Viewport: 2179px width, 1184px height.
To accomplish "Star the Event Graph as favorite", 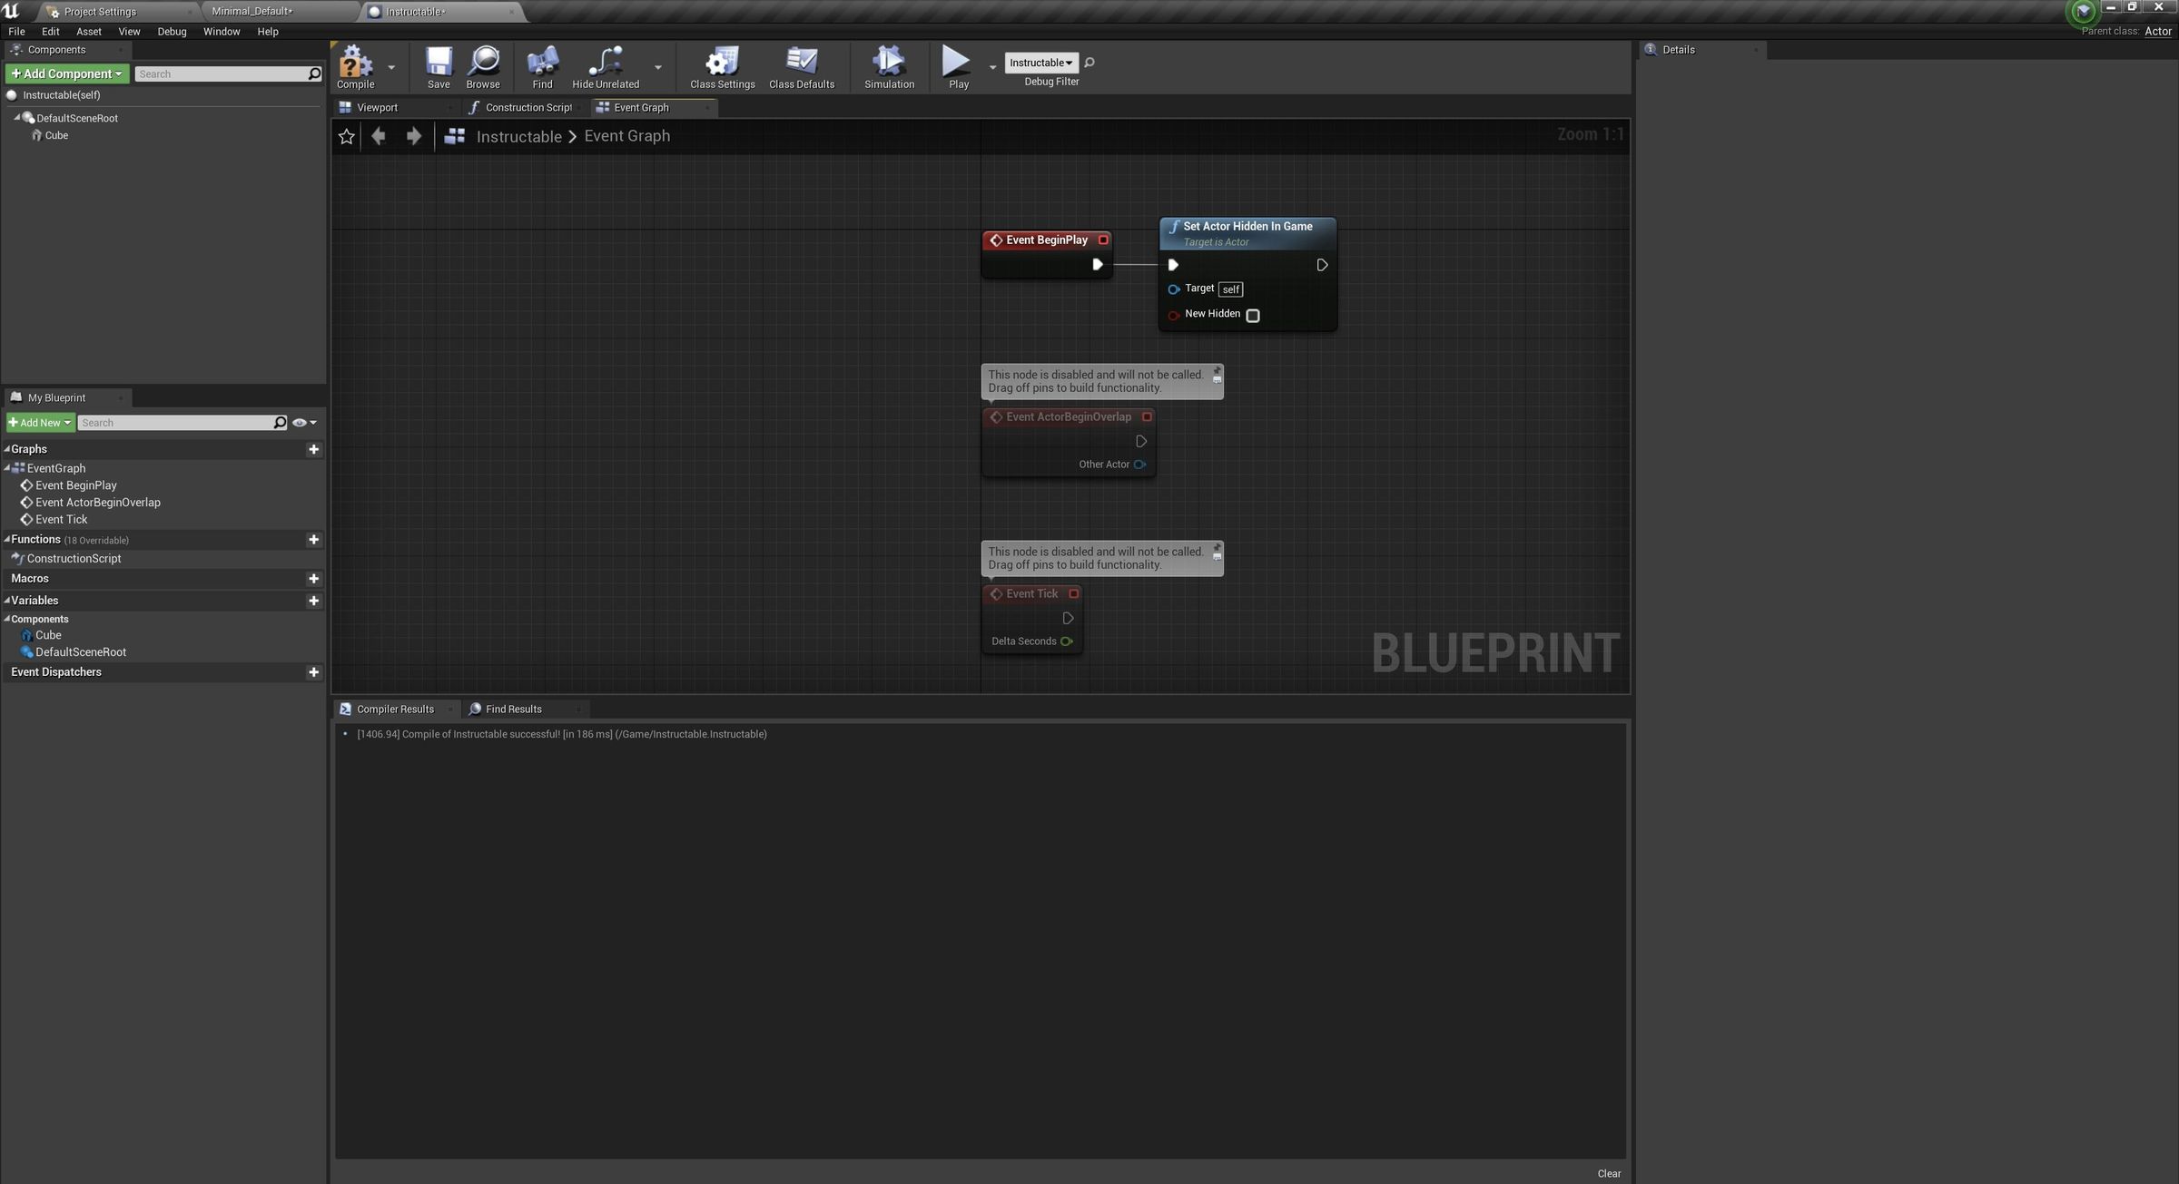I will [x=346, y=135].
